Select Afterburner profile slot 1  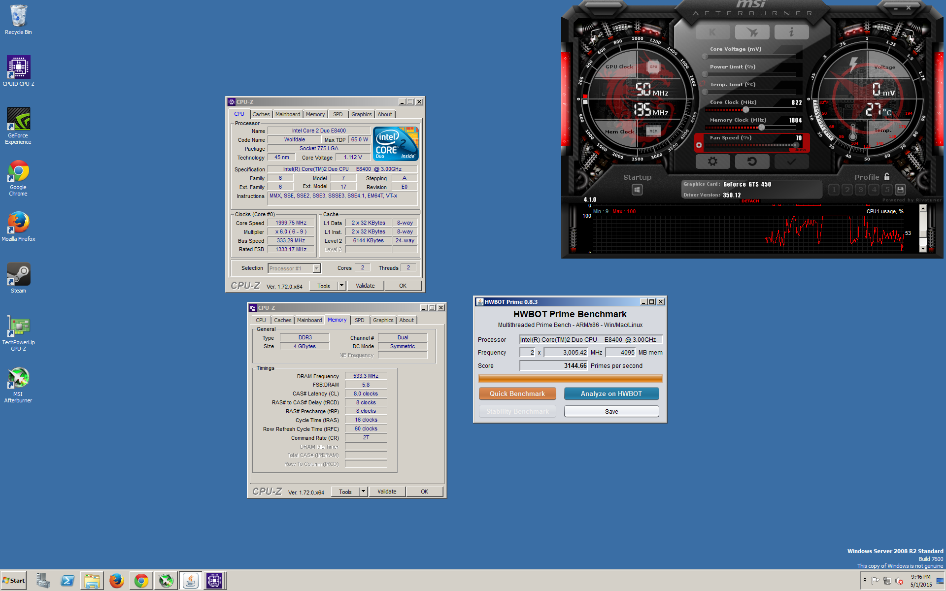click(834, 190)
